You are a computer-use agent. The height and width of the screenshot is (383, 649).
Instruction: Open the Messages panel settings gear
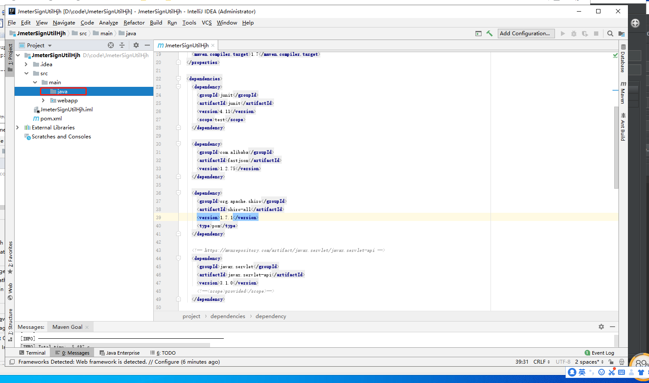point(601,327)
